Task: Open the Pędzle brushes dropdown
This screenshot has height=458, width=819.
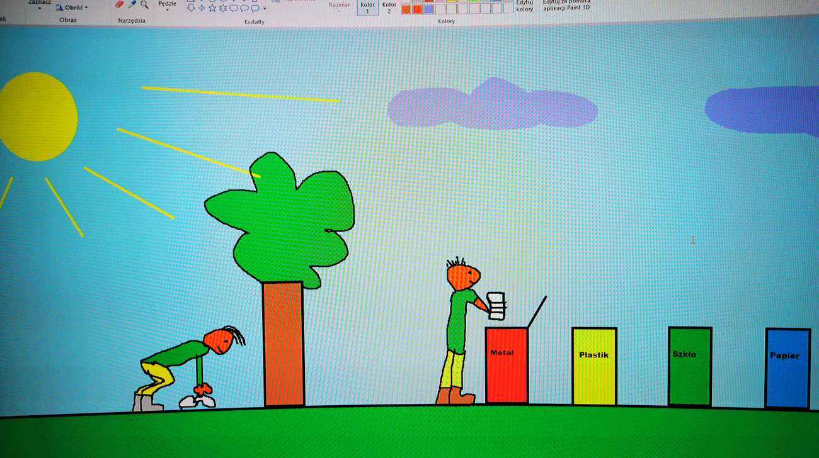Action: 167,5
